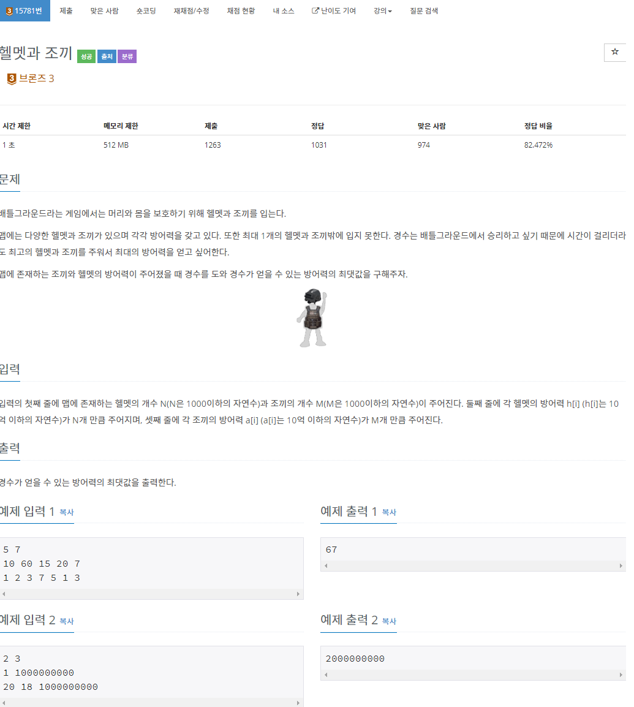This screenshot has height=707, width=634.
Task: Open the 숏코딩 tab
Action: pyautogui.click(x=146, y=11)
